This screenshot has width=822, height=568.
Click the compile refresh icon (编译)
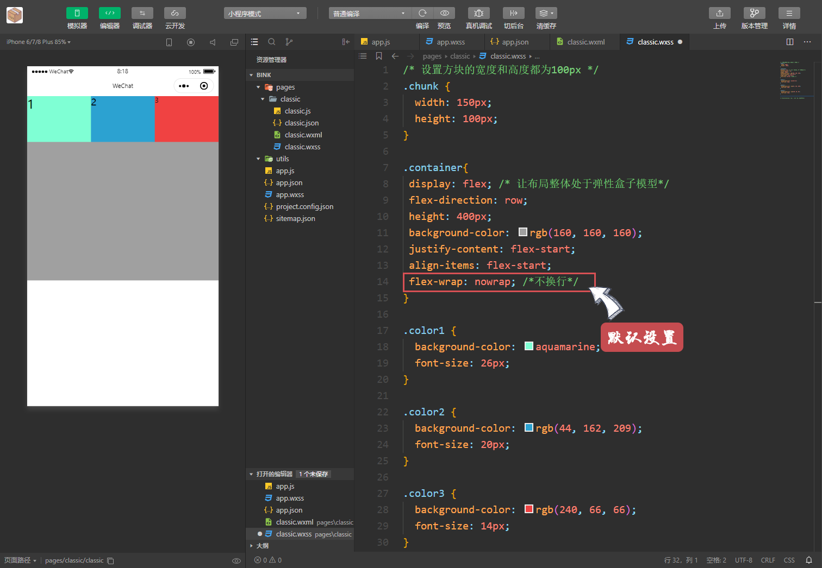422,13
